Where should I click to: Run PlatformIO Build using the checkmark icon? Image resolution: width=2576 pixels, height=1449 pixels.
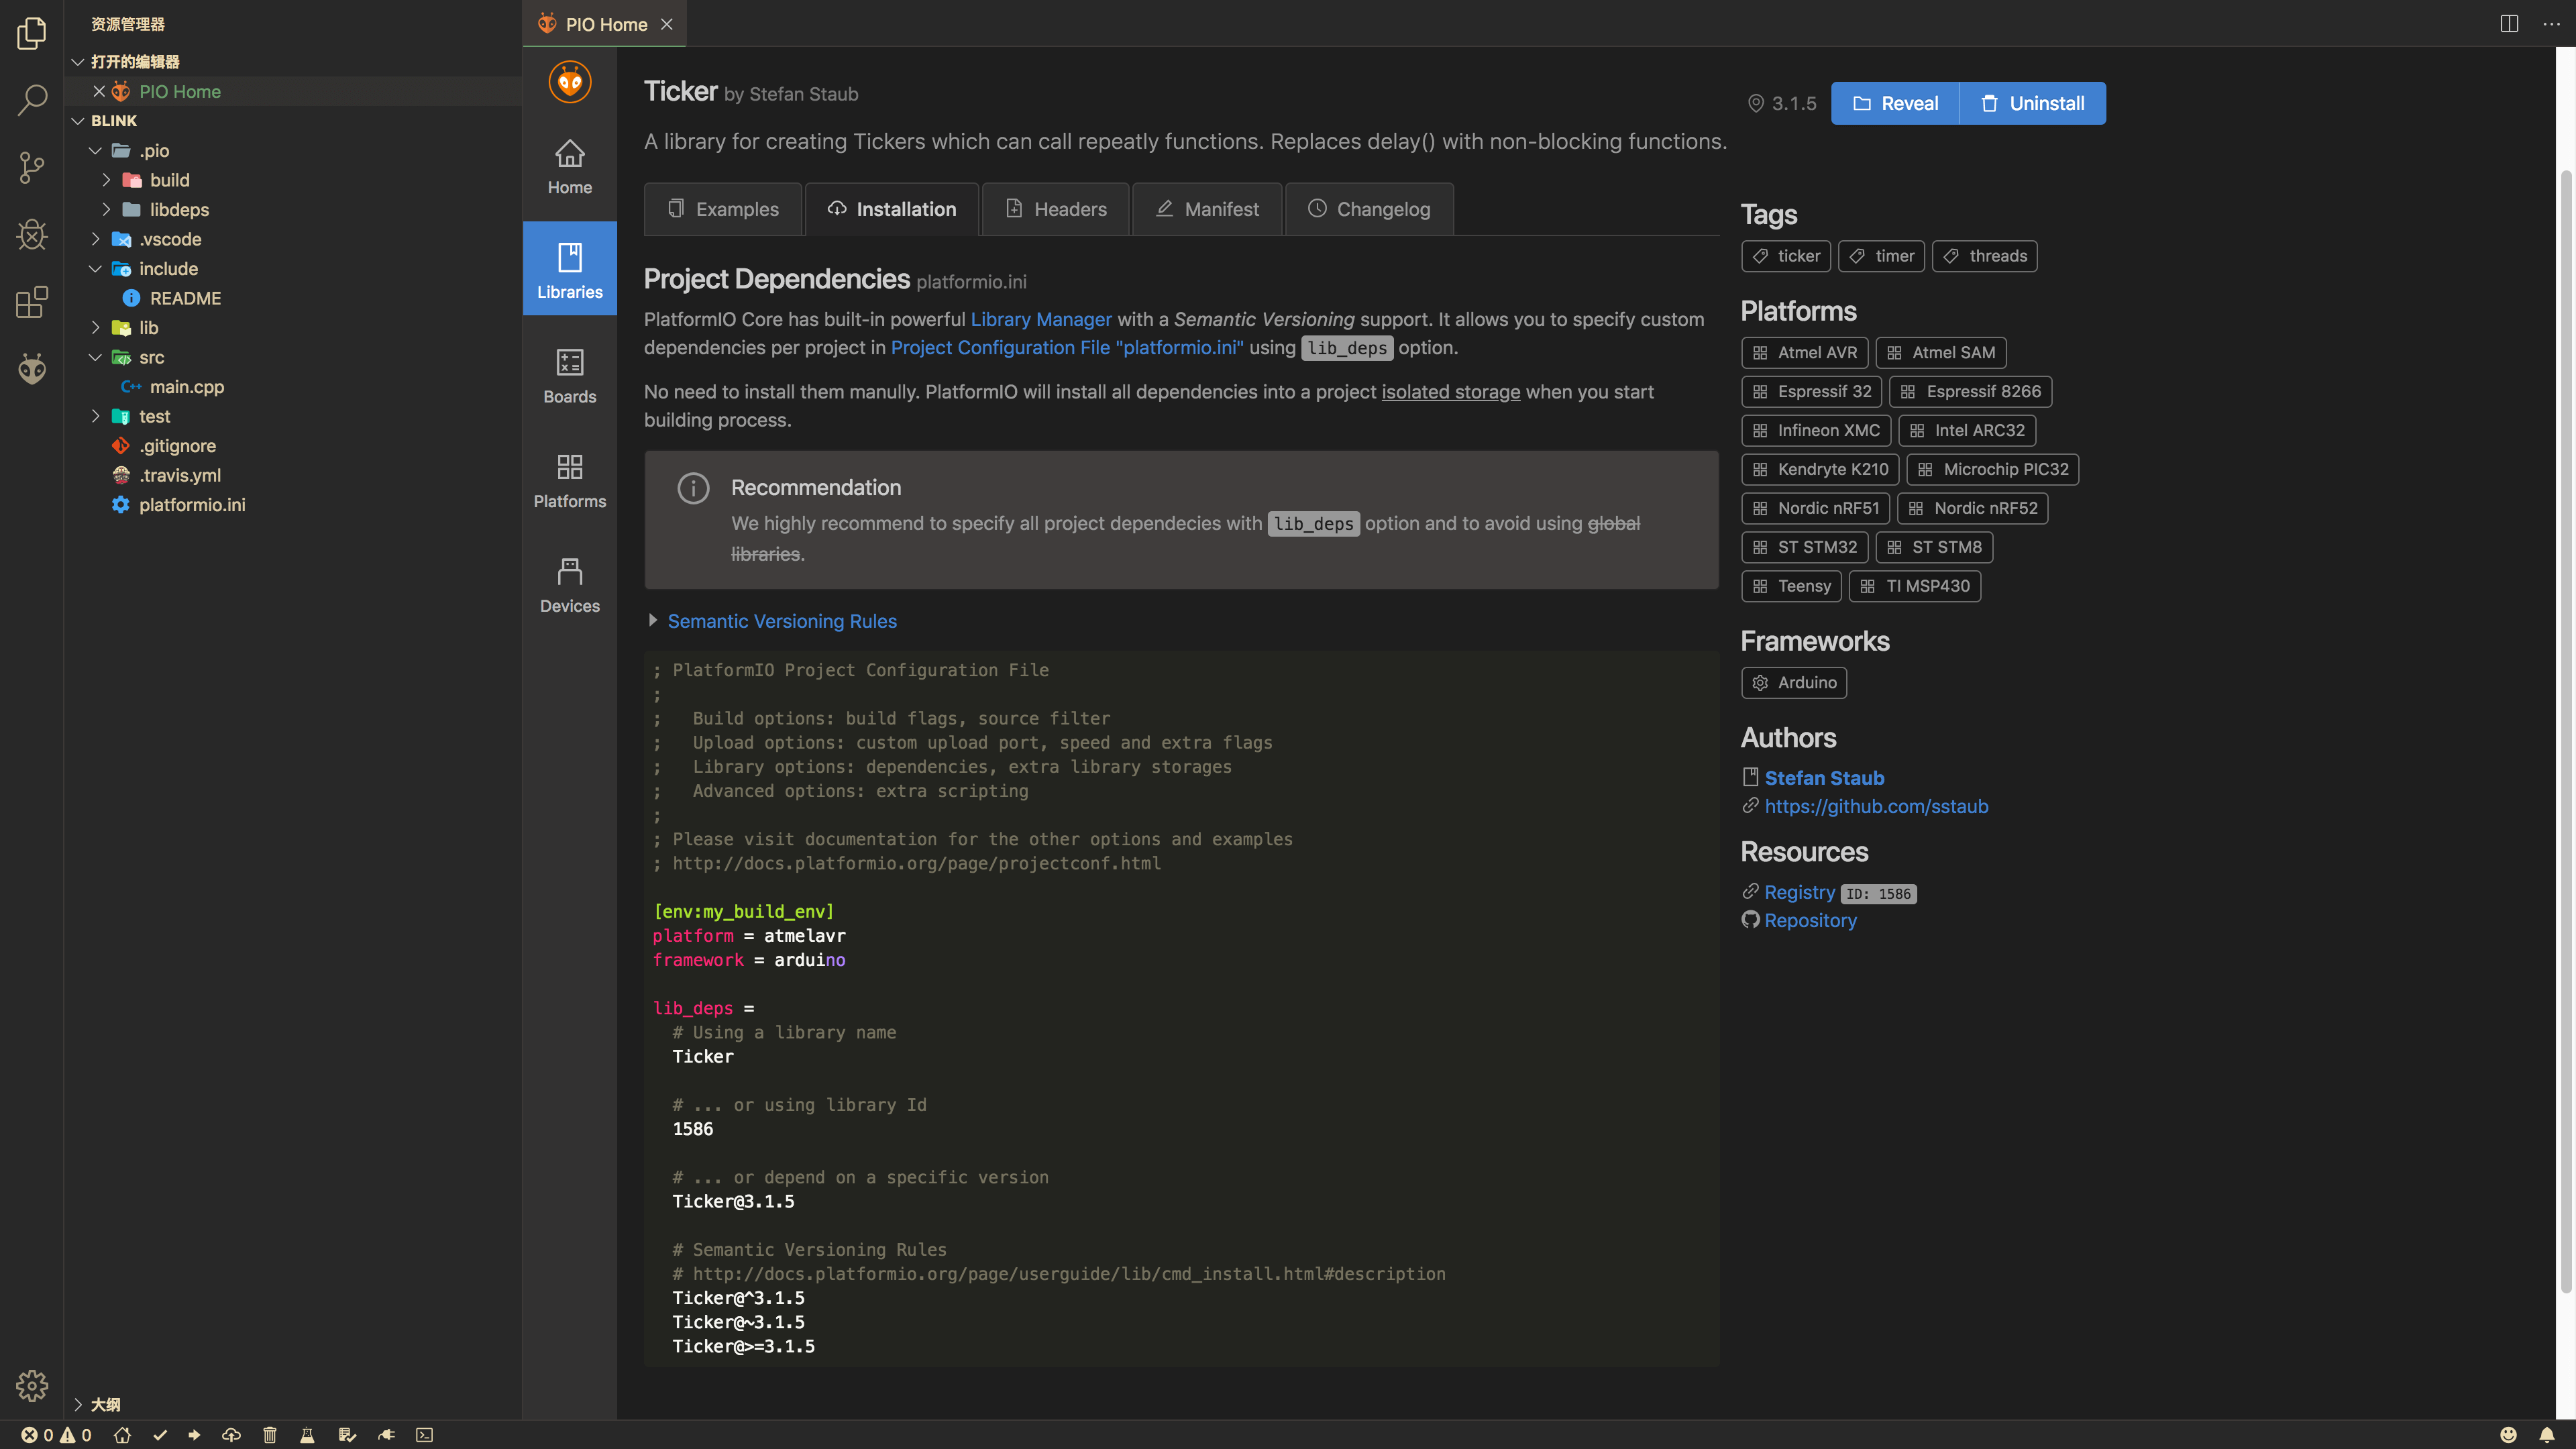click(160, 1435)
